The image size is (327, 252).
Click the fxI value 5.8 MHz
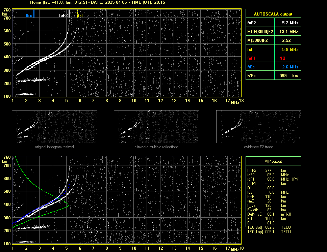click(x=290, y=50)
